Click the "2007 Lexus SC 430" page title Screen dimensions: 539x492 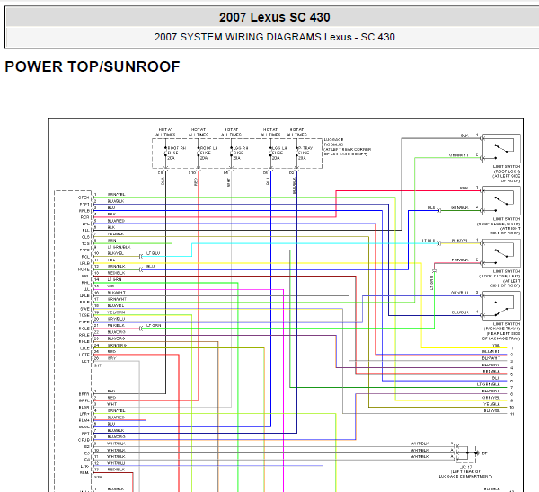point(274,17)
